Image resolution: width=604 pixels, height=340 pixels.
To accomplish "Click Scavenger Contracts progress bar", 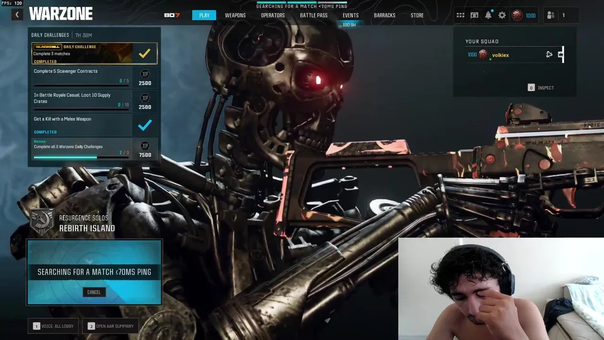I will (x=81, y=85).
